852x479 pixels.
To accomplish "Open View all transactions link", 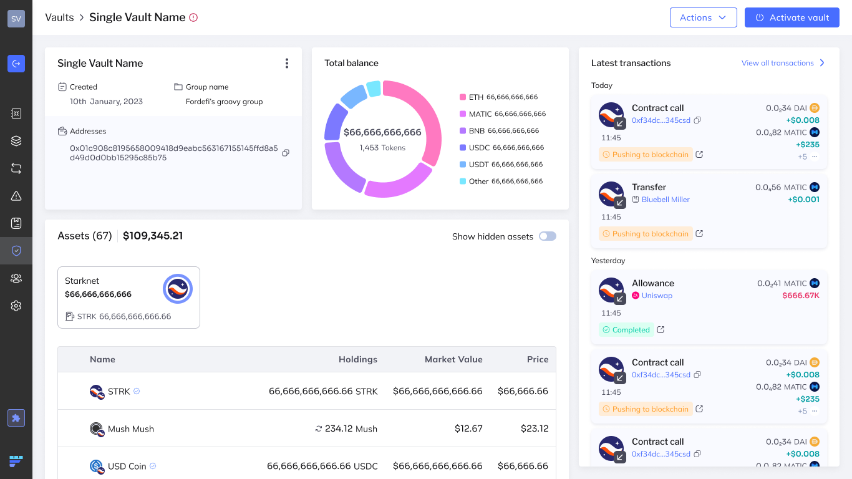I will 778,63.
